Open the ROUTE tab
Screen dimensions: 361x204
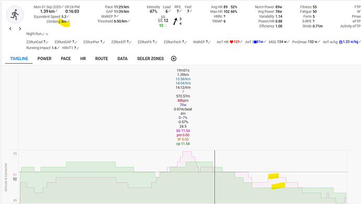point(101,58)
